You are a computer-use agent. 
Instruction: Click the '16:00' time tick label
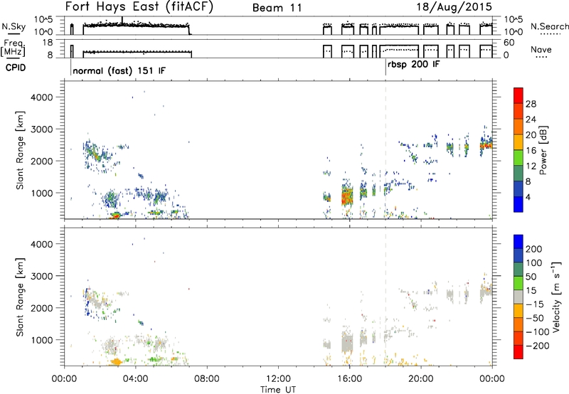tap(349, 379)
